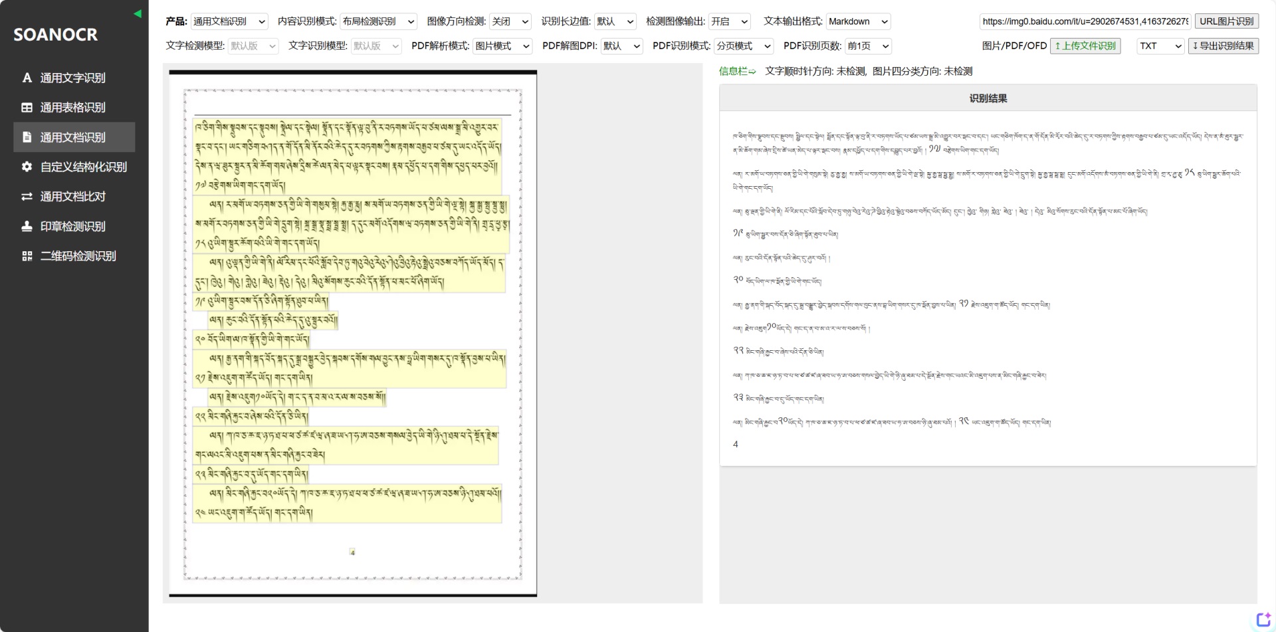Screen dimensions: 1276x632
Task: Go to 通用文档比对 in the sidebar
Action: (73, 197)
